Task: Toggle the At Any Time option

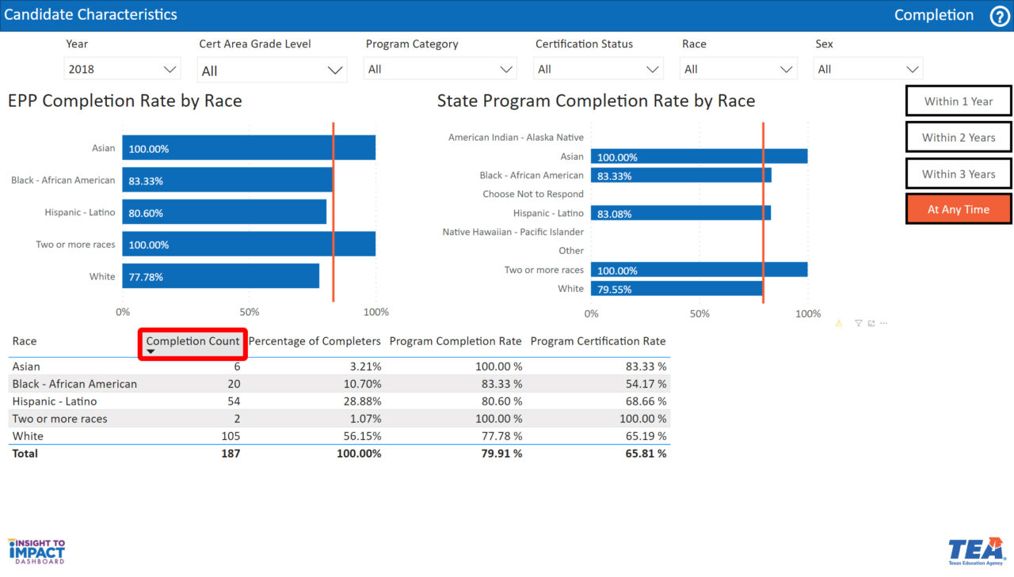Action: point(958,210)
